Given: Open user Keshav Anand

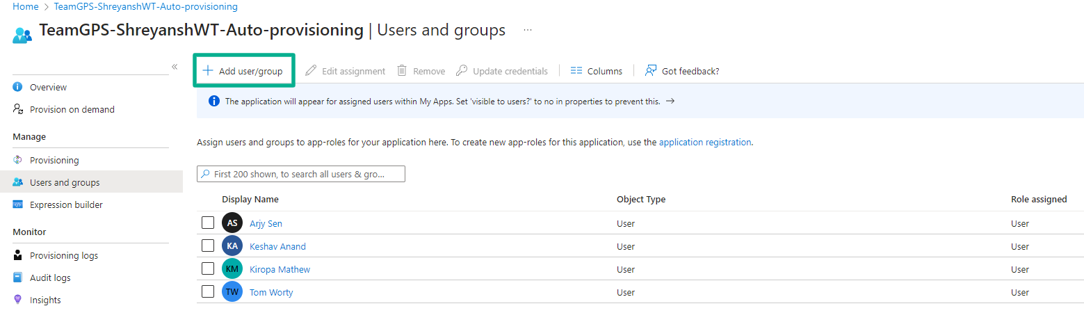Looking at the screenshot, I should point(277,246).
